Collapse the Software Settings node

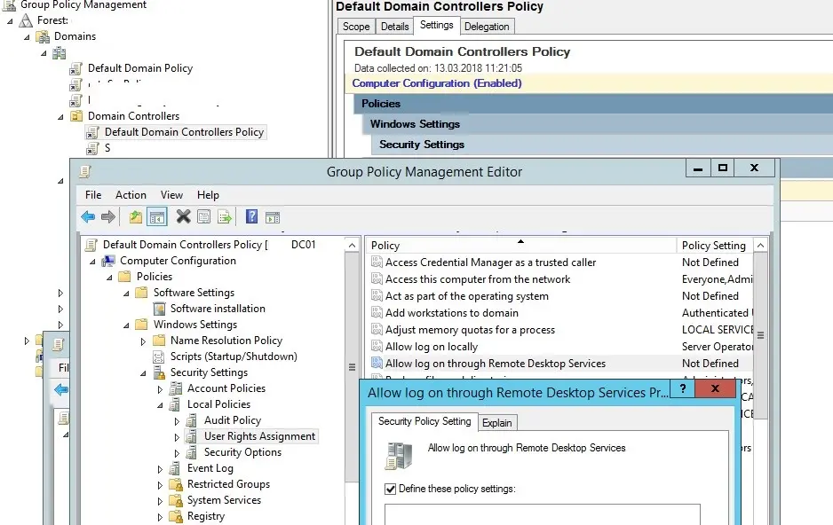126,294
